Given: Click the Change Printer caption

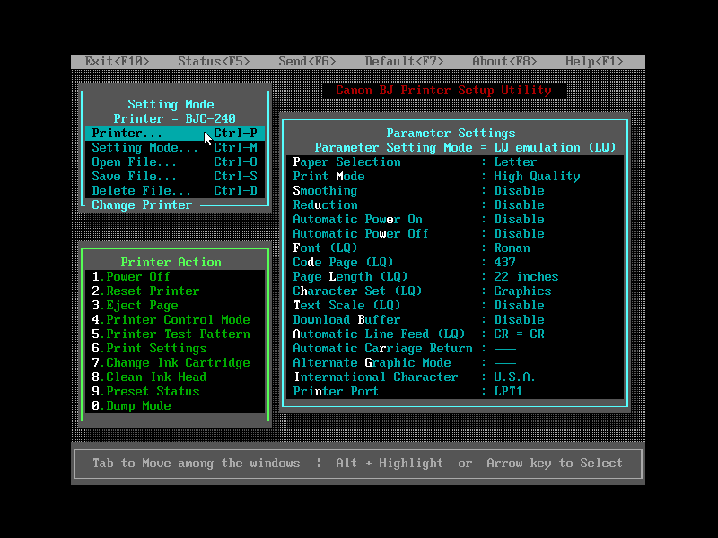Looking at the screenshot, I should pos(142,205).
